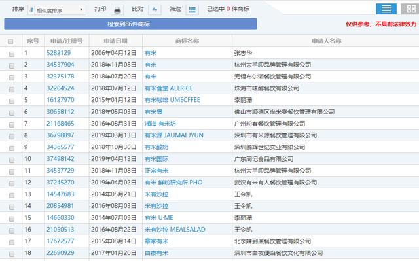Click applicant 广东周记食品有限公司

(x=264, y=159)
